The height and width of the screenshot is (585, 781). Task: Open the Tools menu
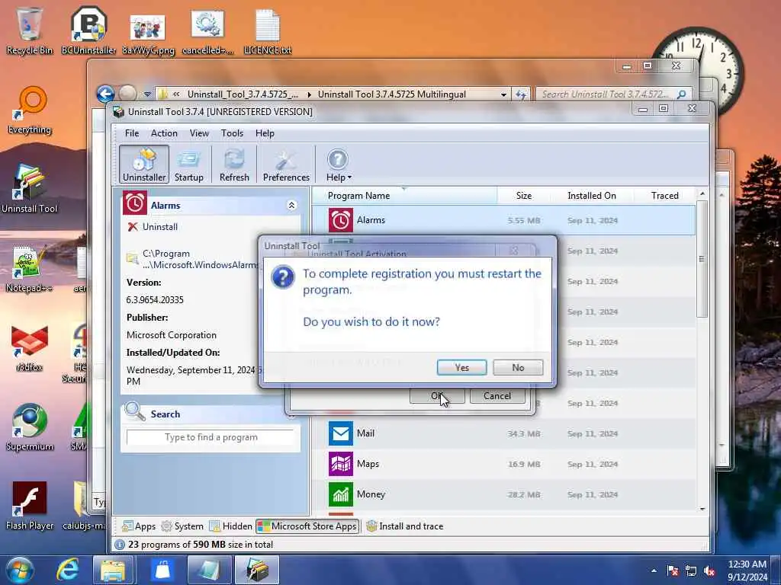232,133
